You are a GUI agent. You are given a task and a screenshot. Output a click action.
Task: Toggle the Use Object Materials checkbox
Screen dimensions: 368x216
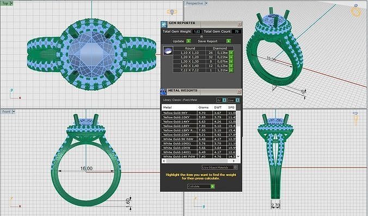click(235, 167)
